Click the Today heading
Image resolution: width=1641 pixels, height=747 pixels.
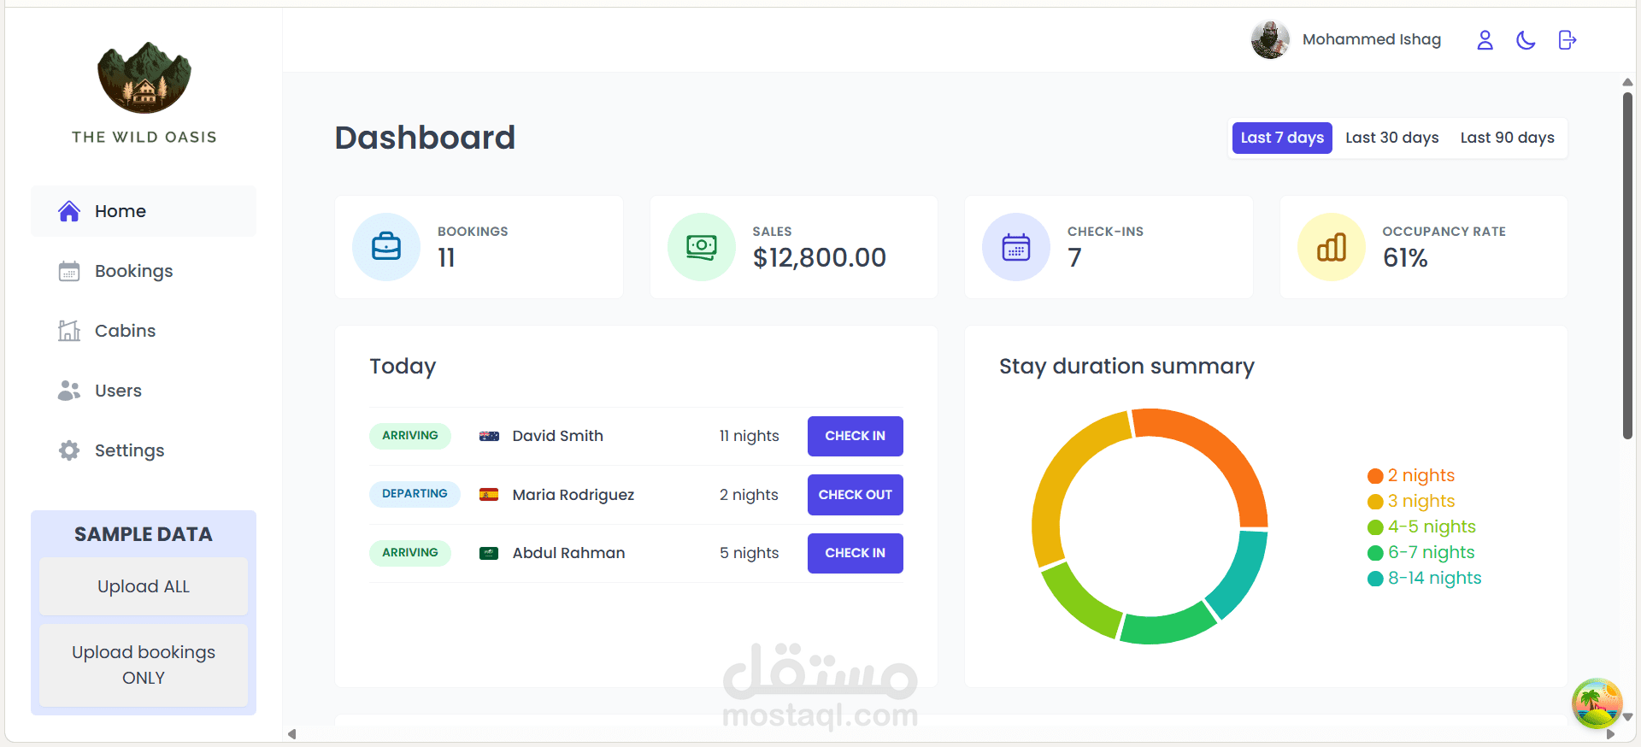point(403,367)
